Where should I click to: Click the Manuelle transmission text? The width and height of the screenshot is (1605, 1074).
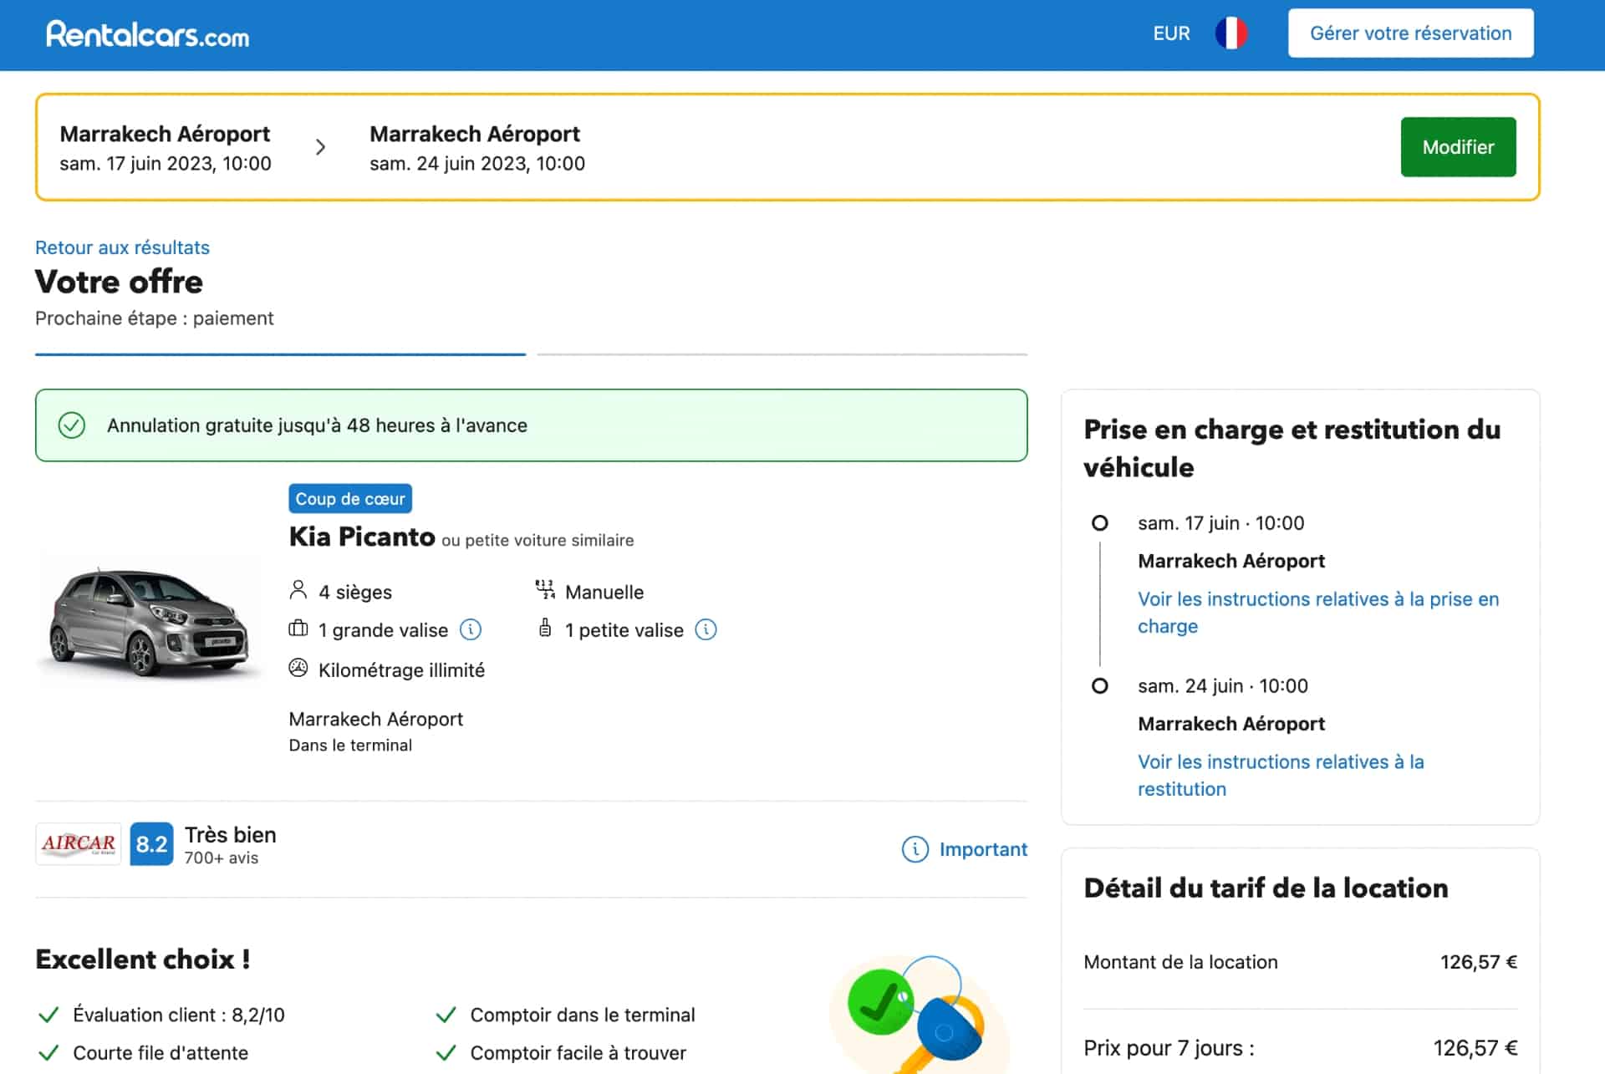coord(604,592)
